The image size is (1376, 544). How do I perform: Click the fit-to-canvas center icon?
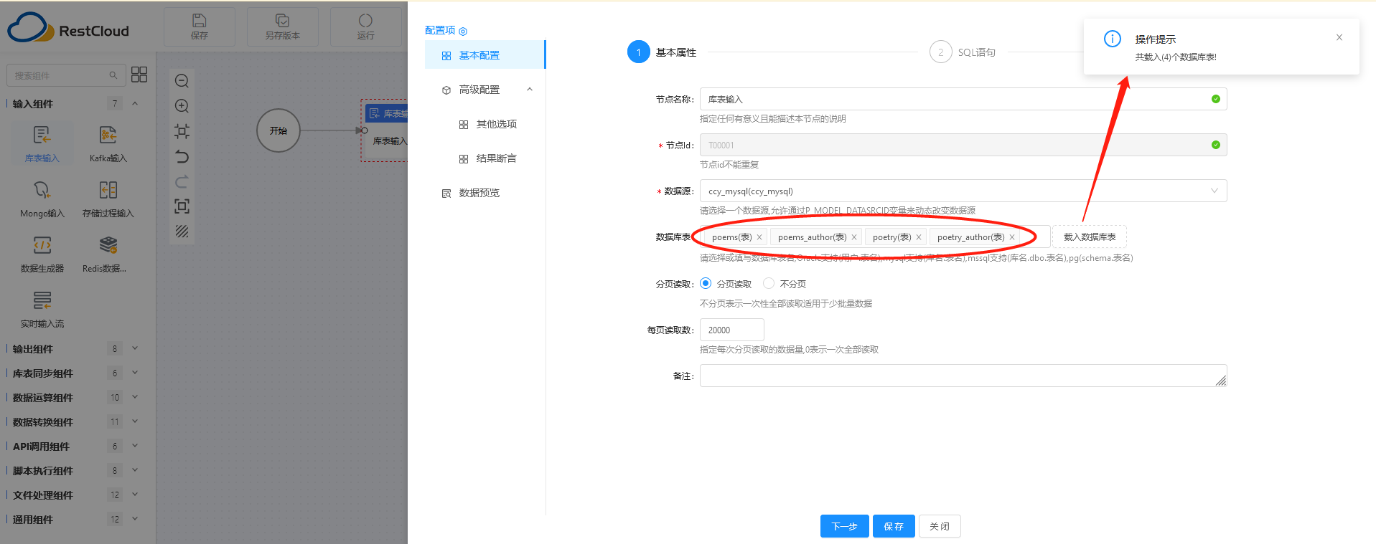[x=182, y=131]
